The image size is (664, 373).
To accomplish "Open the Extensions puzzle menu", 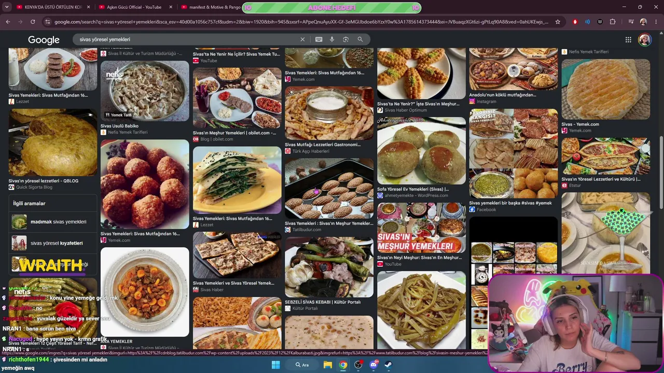I will click(613, 22).
